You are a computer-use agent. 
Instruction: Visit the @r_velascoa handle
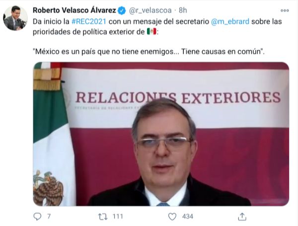(150, 10)
